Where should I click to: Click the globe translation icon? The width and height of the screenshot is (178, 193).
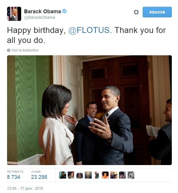9,50
